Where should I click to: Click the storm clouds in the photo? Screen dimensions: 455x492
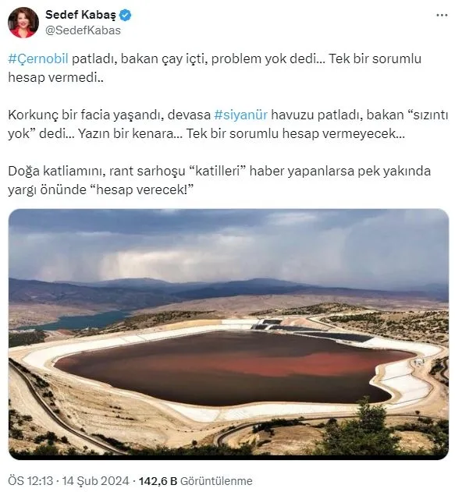[229, 245]
